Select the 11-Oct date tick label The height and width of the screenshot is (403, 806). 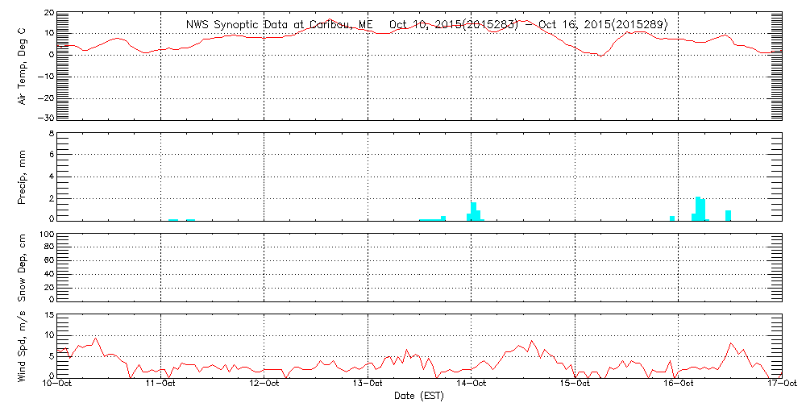[x=161, y=384]
